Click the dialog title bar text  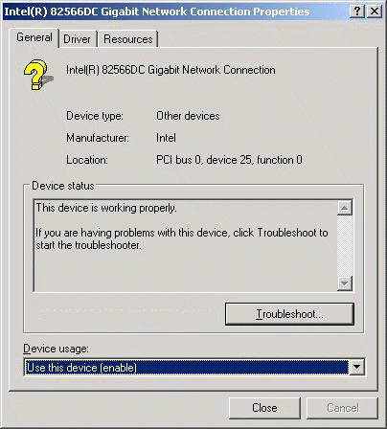pyautogui.click(x=157, y=11)
